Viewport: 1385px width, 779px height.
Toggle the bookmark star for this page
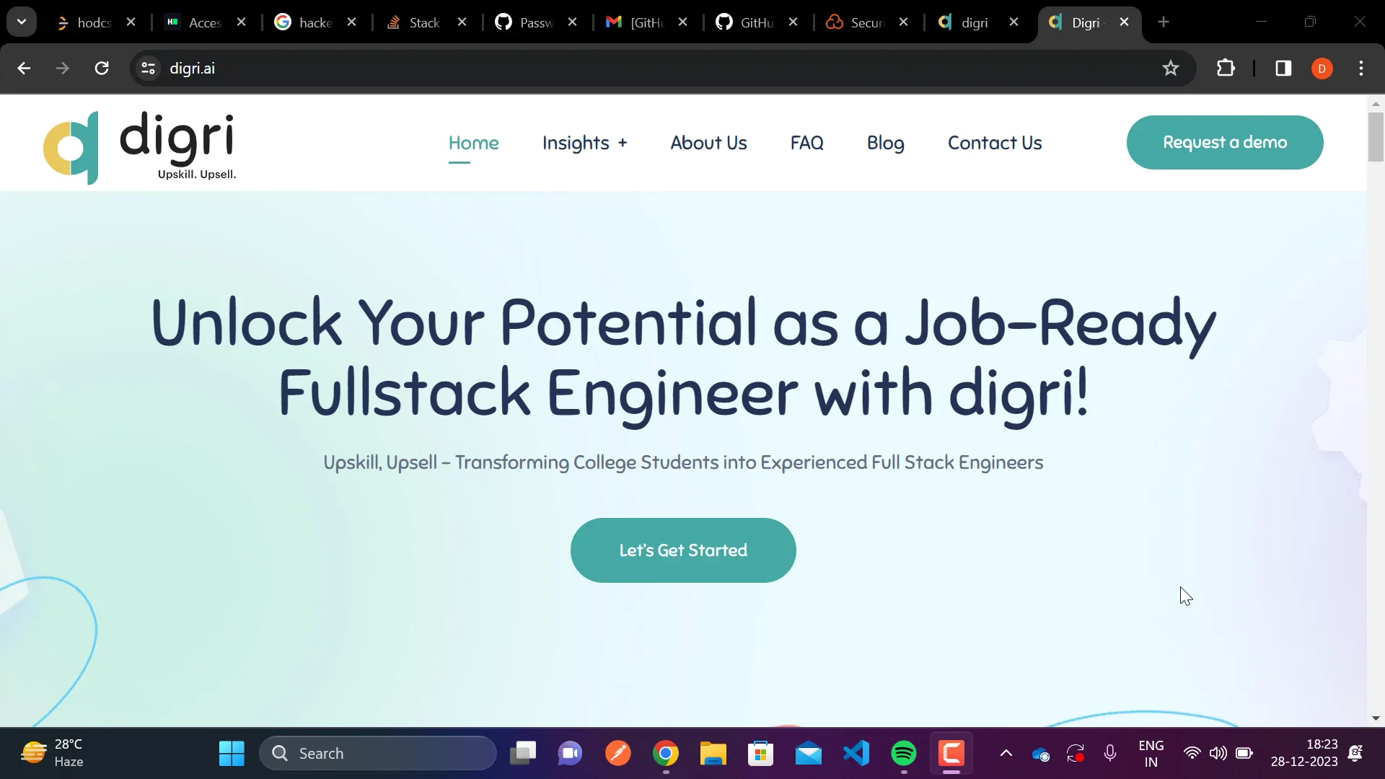tap(1171, 68)
